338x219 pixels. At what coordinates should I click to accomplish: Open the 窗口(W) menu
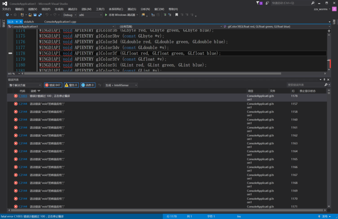point(159,9)
